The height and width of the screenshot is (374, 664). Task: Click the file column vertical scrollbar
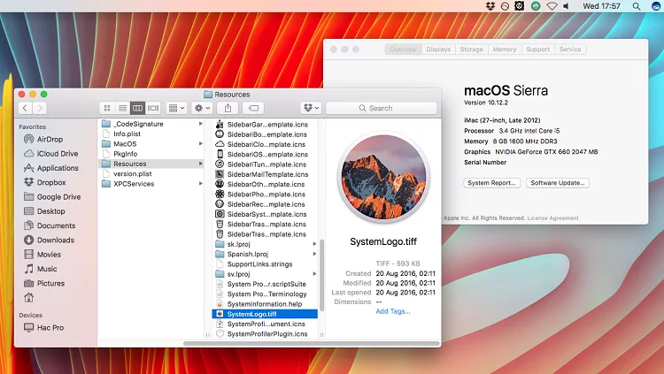coord(322,275)
